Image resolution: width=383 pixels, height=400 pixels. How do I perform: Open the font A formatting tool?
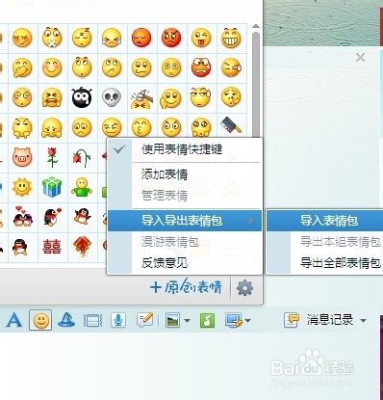(14, 320)
